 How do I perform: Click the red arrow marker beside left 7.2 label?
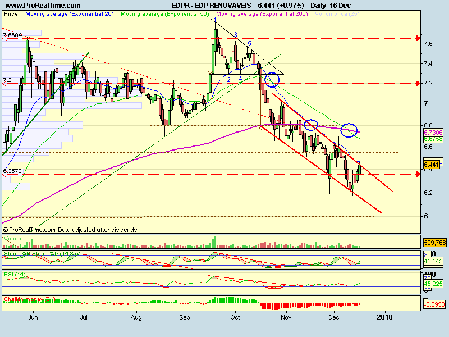point(4,84)
